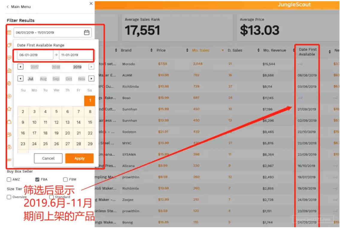The height and width of the screenshot is (229, 340).
Task: Focus the start date field 06-01-2019
Action: tap(35, 55)
